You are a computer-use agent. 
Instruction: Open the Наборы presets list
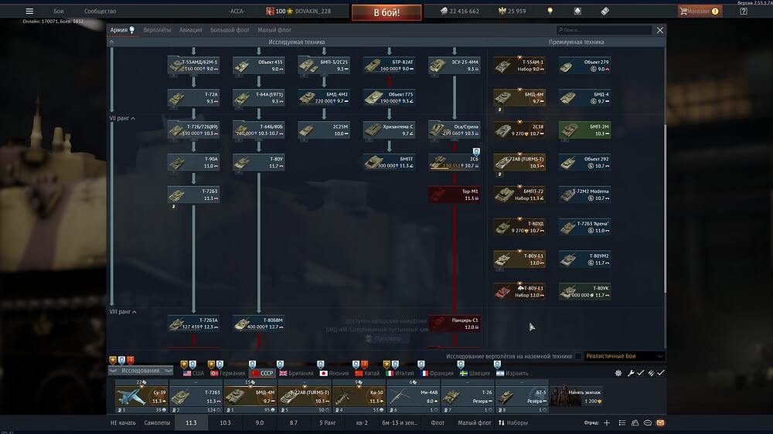pos(512,422)
